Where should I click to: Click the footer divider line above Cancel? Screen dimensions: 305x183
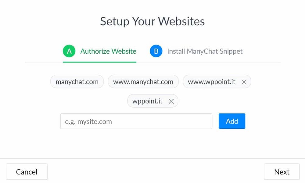point(152,158)
